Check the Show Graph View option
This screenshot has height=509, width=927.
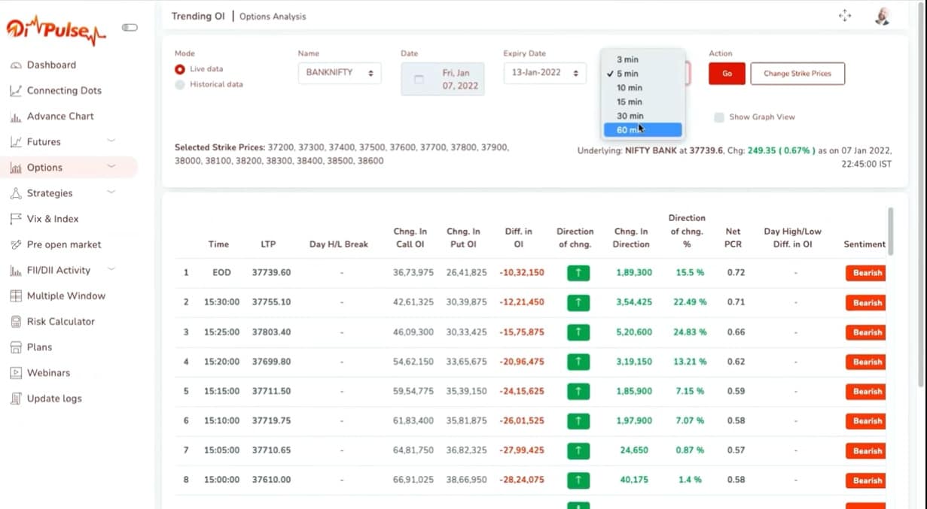coord(719,117)
